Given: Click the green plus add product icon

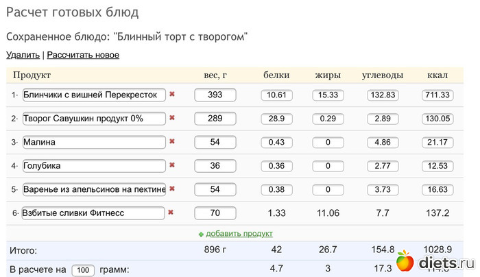Looking at the screenshot, I should (x=201, y=234).
